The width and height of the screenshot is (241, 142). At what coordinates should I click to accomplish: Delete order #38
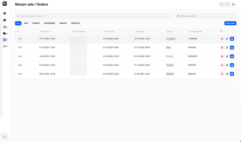click(222, 65)
